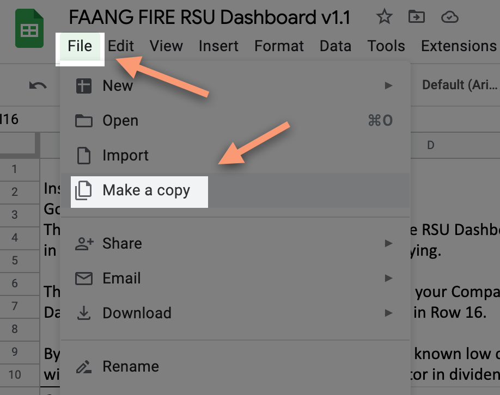
Task: Click the move to folder icon
Action: [x=417, y=17]
